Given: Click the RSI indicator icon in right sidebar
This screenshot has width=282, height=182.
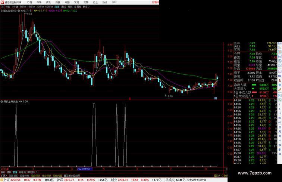Looking at the screenshot, I should [x=280, y=76].
